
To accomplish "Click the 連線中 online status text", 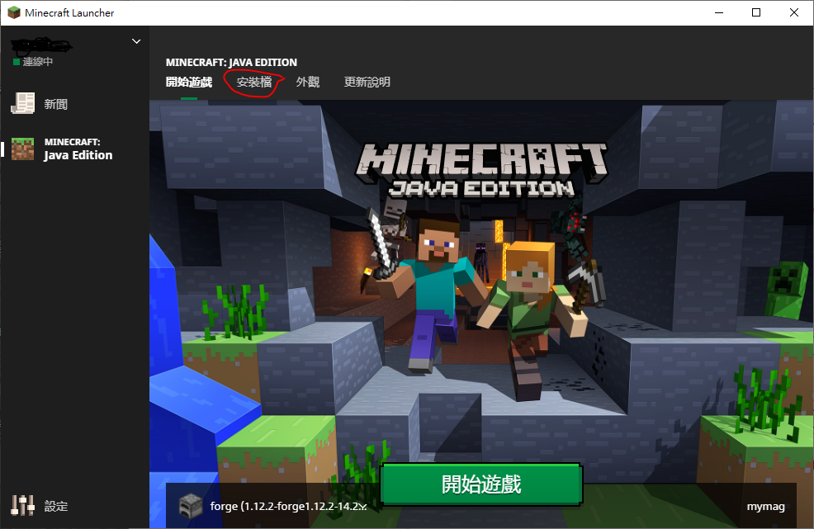I will [x=38, y=62].
